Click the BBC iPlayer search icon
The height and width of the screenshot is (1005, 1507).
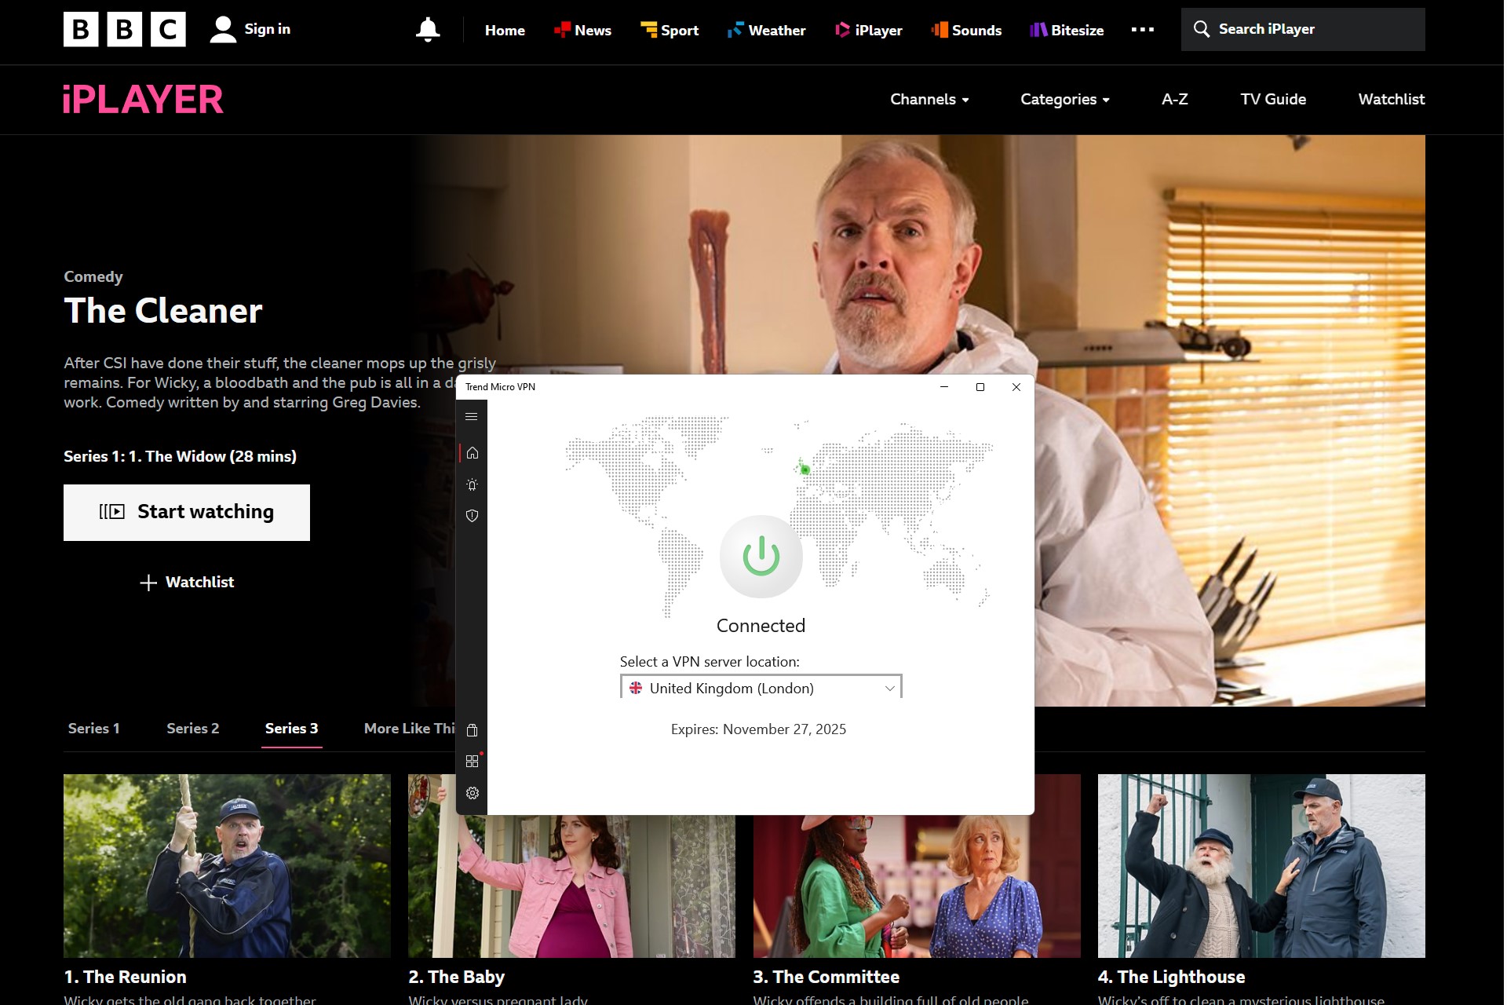coord(1202,29)
